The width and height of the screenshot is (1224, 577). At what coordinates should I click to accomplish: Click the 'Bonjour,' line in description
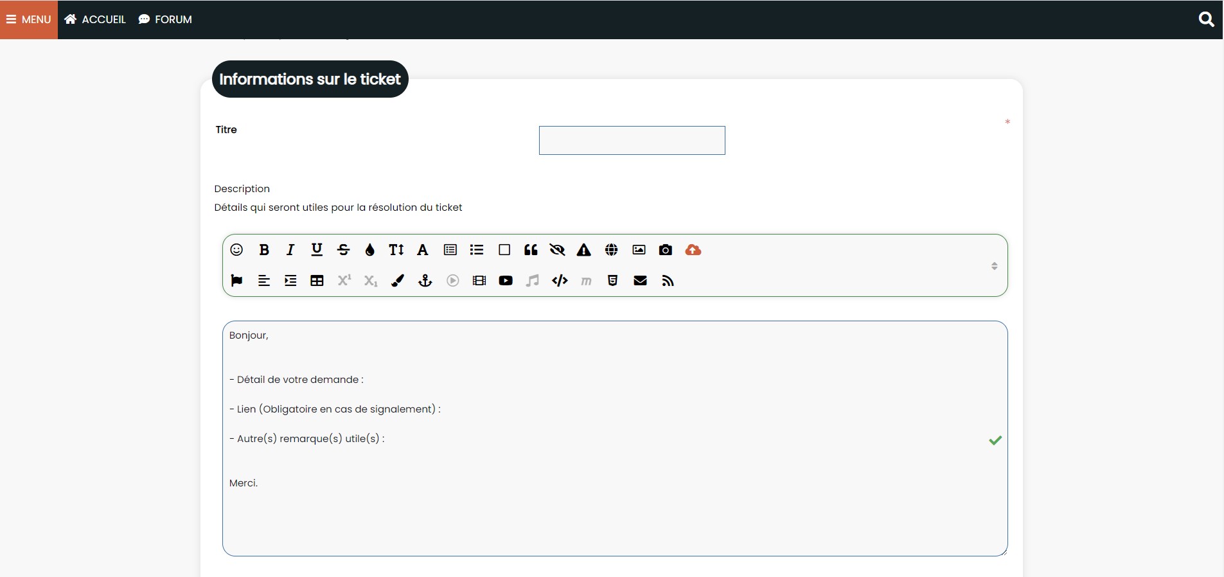(249, 335)
